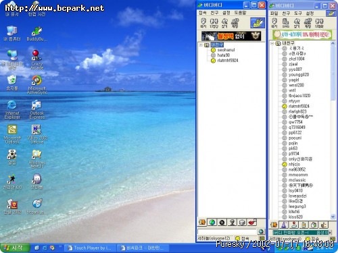The width and height of the screenshot is (338, 253).
Task: Select the Outlook Express desktop icon
Action: coord(37,109)
